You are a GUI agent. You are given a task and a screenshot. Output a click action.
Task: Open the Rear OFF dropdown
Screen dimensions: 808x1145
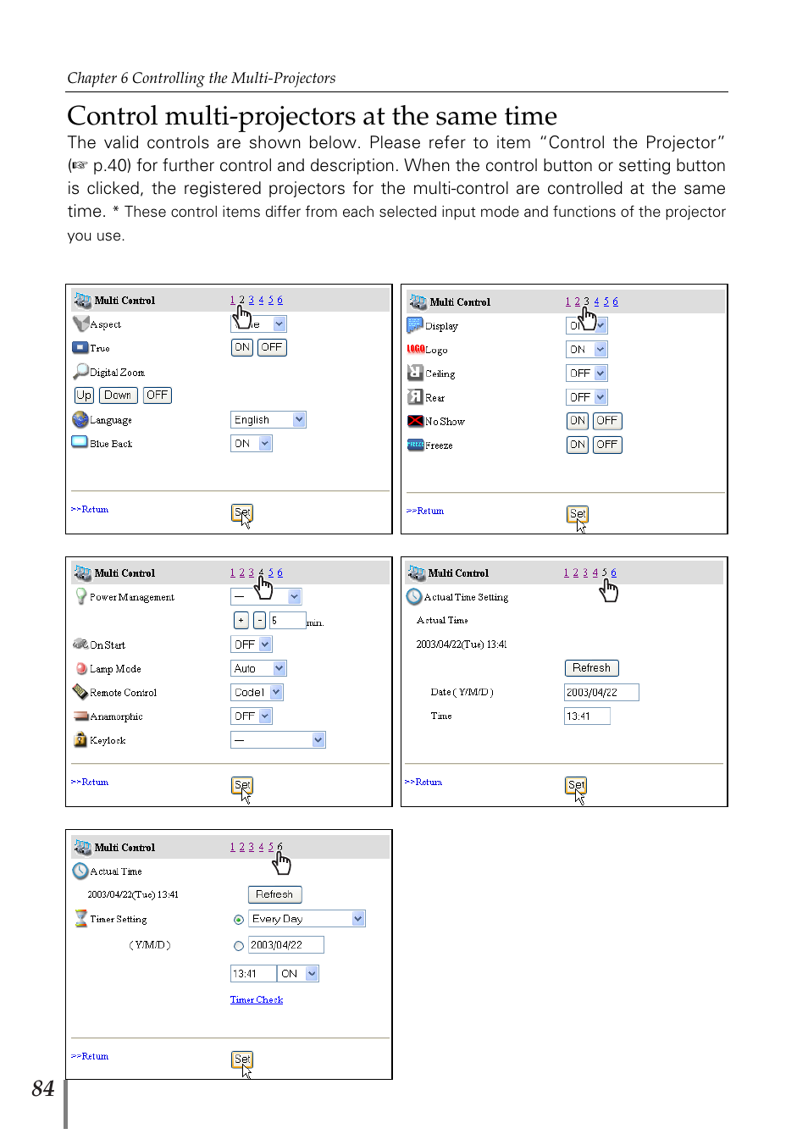[587, 396]
